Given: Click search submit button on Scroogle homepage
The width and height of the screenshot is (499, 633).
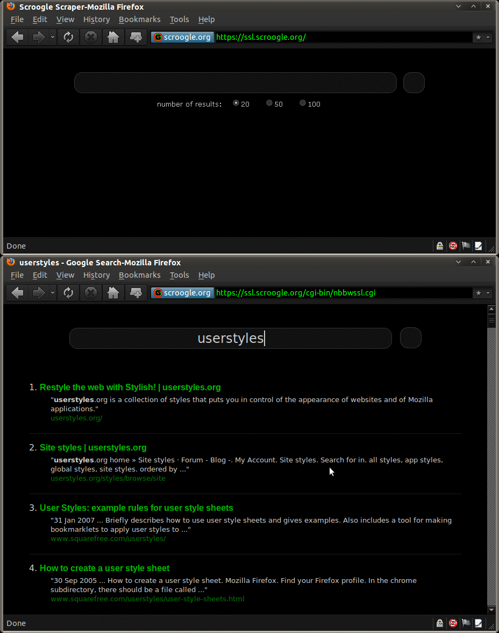Looking at the screenshot, I should (414, 83).
